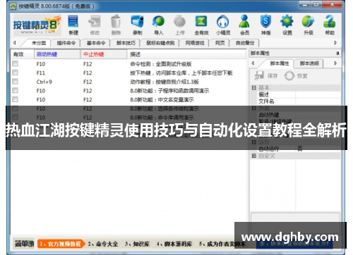Open link 3、知识库
The height and width of the screenshot is (255, 353).
[137, 244]
